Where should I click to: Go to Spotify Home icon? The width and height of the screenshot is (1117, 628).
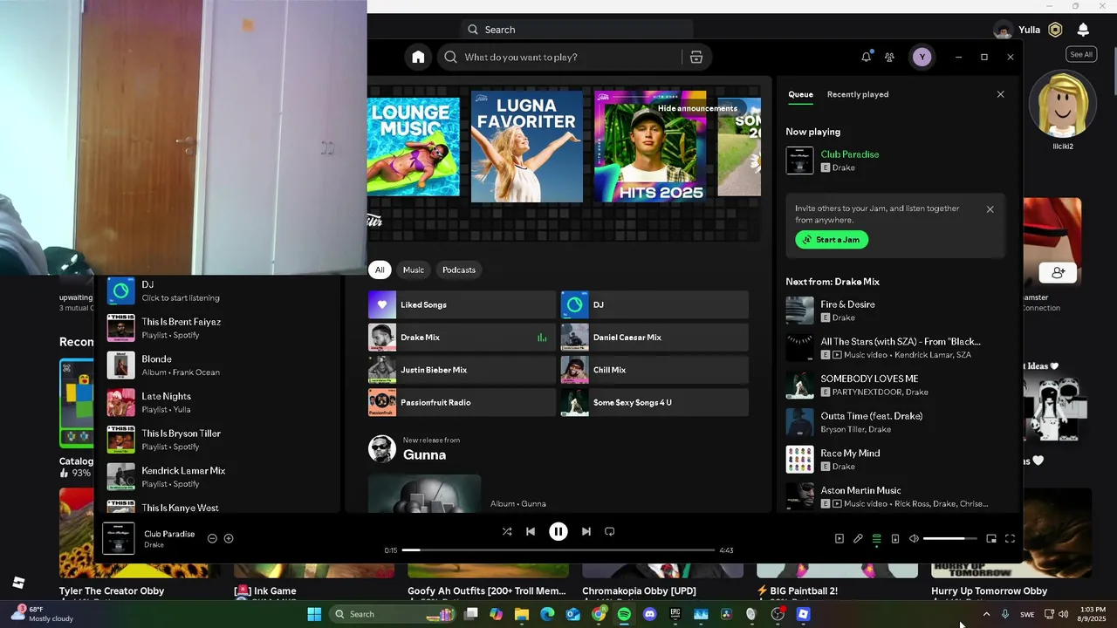click(x=418, y=57)
